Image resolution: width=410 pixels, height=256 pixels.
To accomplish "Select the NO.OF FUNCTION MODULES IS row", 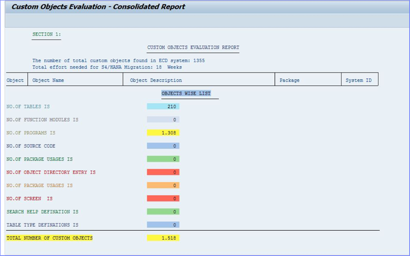I will click(x=42, y=120).
